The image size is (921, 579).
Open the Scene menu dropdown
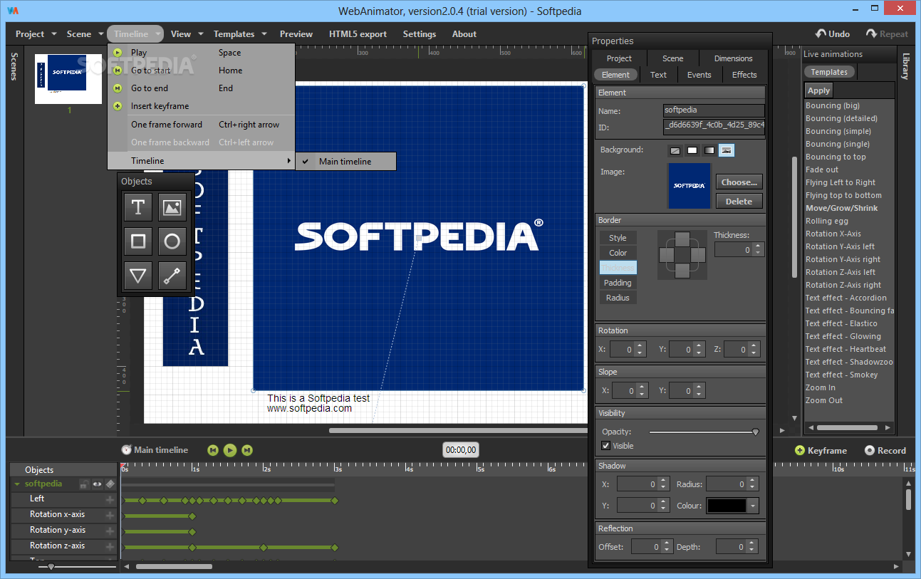(x=84, y=33)
